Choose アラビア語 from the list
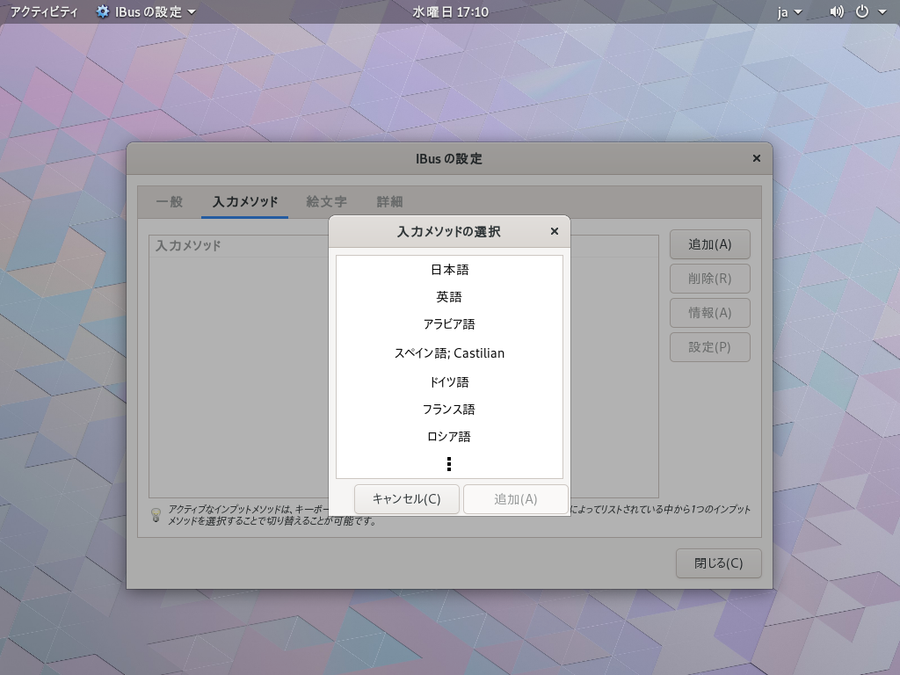This screenshot has height=675, width=900. [449, 324]
